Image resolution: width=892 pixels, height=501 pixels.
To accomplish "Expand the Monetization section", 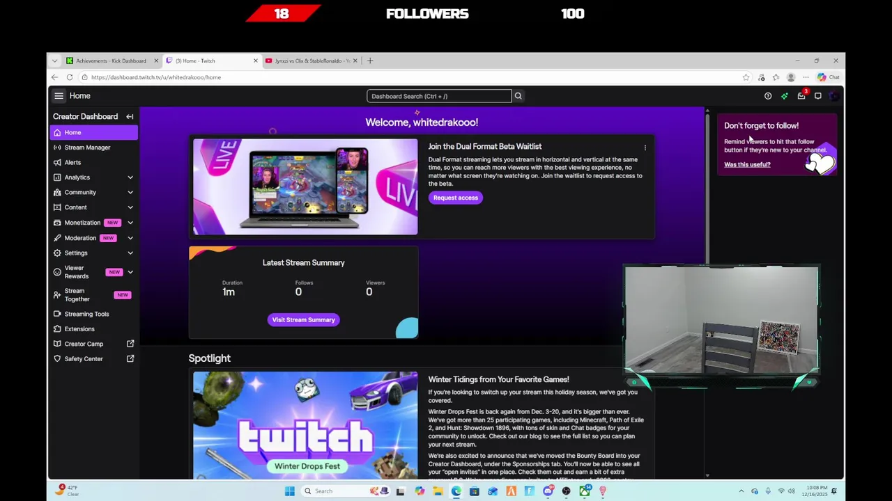I will 130,223.
